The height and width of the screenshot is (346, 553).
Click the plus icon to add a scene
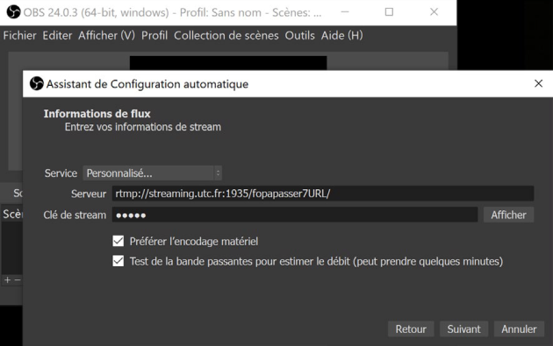coord(7,279)
